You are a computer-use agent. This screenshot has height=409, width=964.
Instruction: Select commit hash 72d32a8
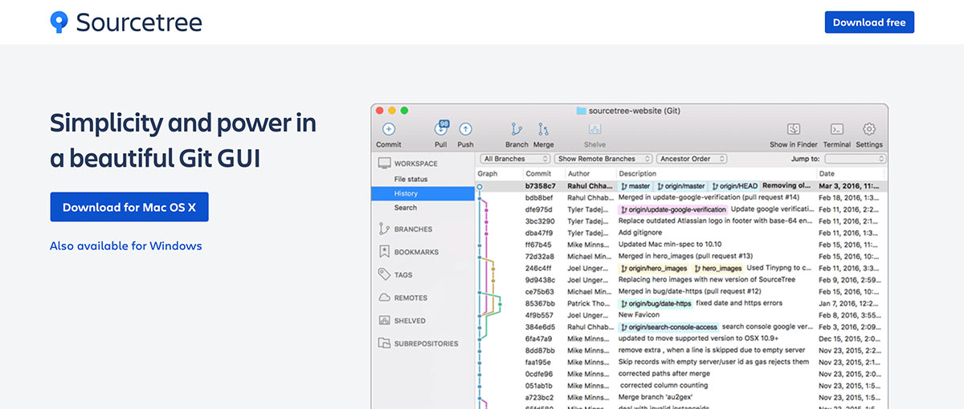[x=540, y=256]
